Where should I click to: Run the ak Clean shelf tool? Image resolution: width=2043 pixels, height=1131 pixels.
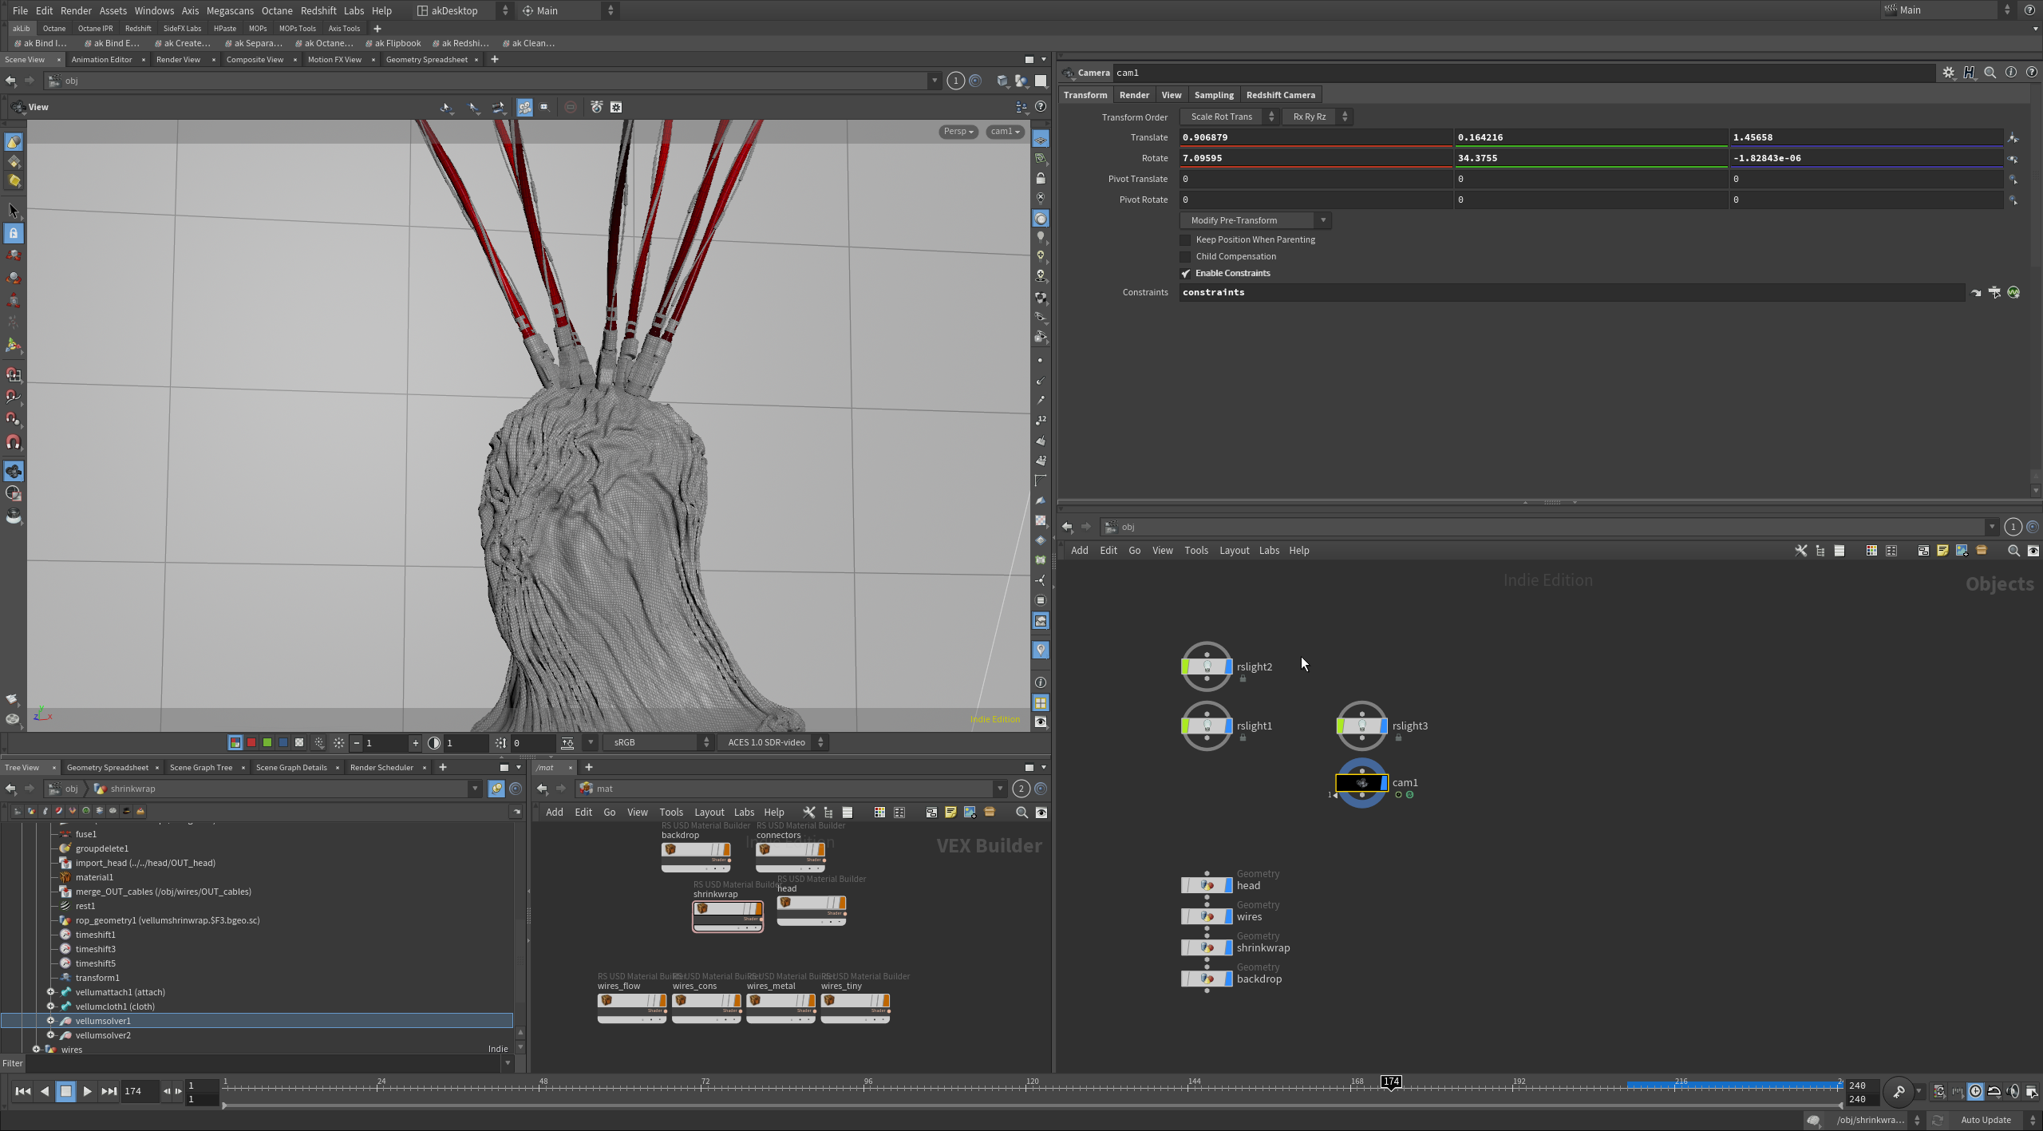coord(528,43)
